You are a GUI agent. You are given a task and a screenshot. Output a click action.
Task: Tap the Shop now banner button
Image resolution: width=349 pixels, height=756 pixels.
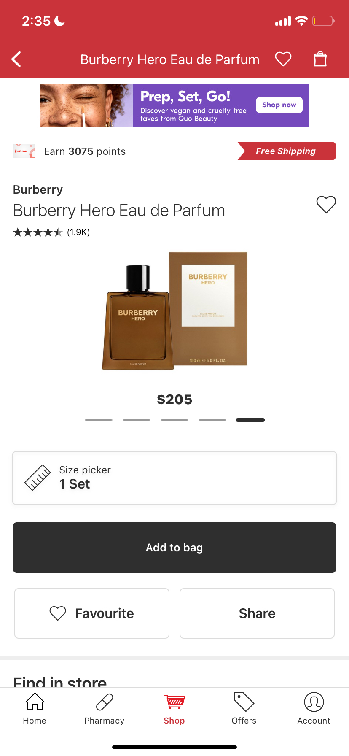[x=279, y=105]
